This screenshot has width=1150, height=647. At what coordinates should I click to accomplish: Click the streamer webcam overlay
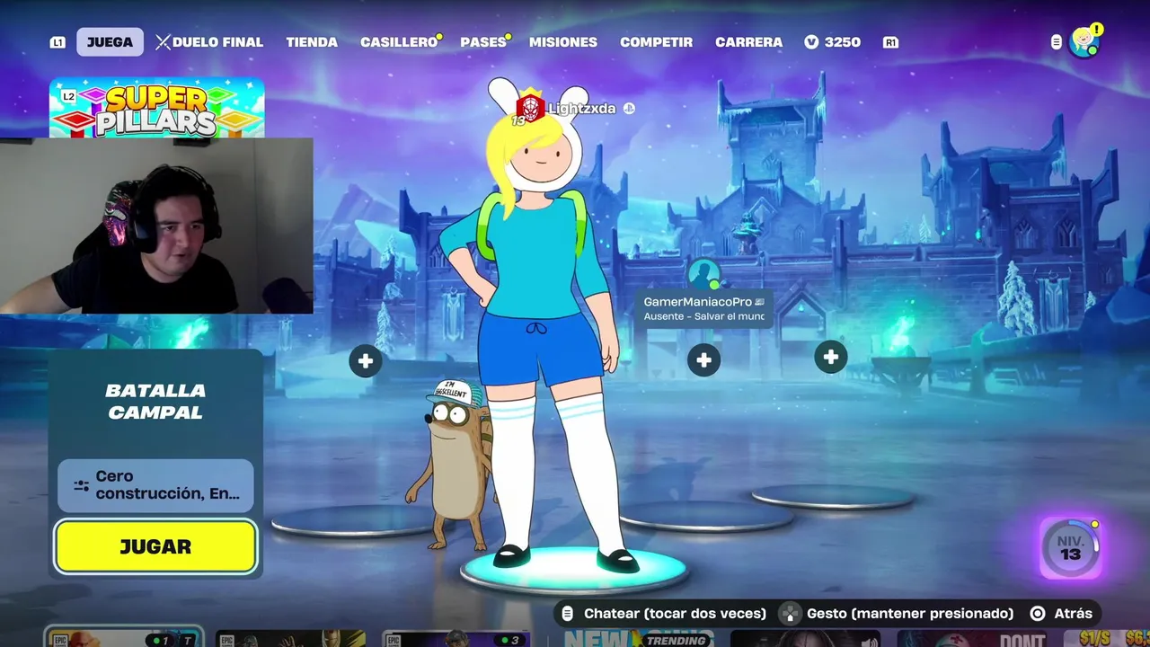click(156, 226)
